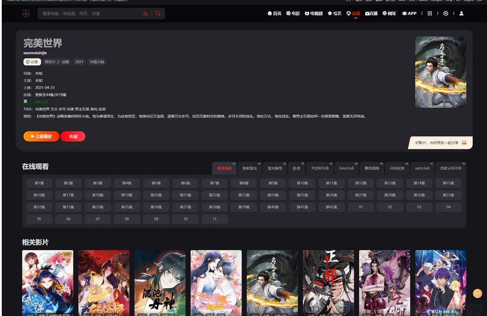The height and width of the screenshot is (316, 487).
Task: Click the 收藏 favorite button
Action: coord(73,137)
